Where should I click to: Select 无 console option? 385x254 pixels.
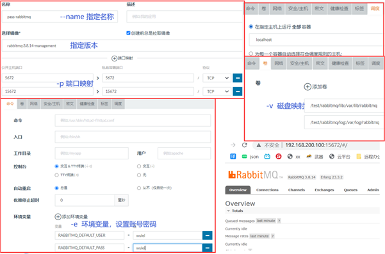139,175
